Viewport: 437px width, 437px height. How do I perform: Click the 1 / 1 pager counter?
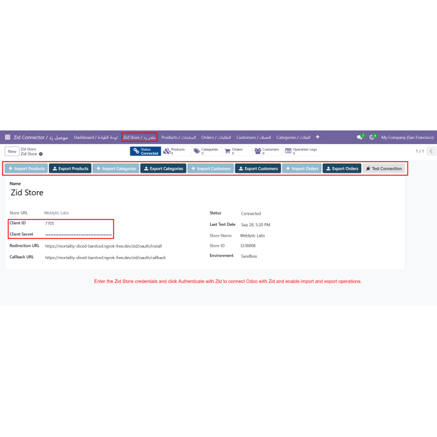pos(419,151)
